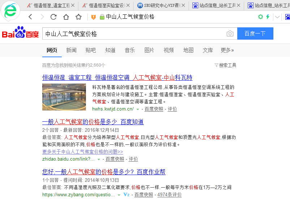The width and height of the screenshot is (290, 202).
Task: Select the 网页 search category
Action: (x=52, y=50)
